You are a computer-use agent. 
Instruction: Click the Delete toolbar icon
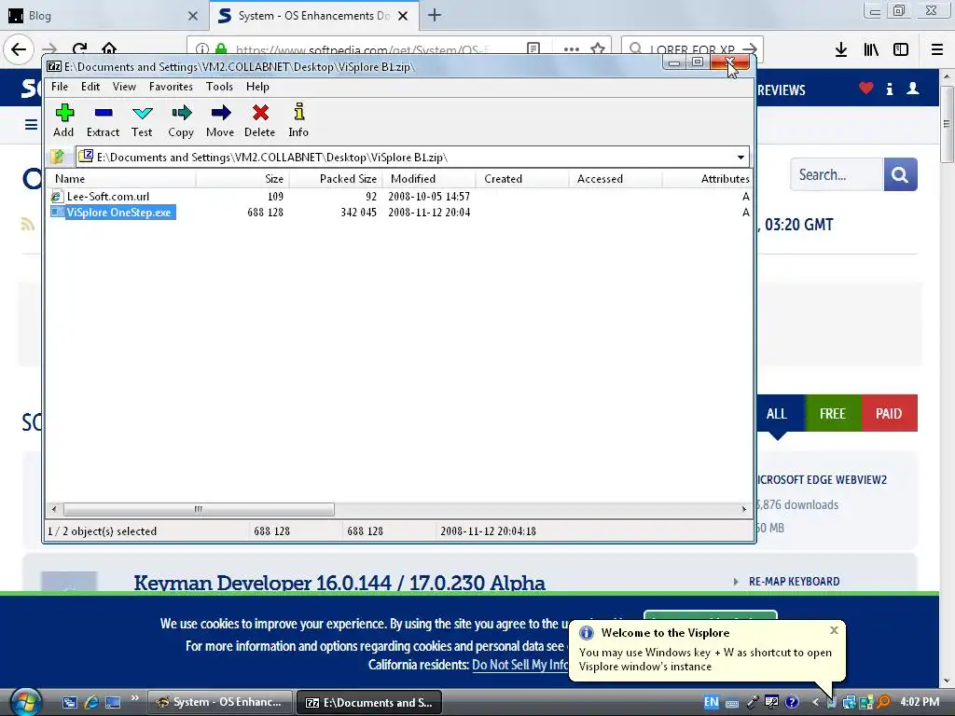(x=260, y=120)
